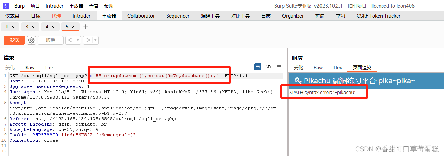Click the Connection: close header line

[34, 140]
